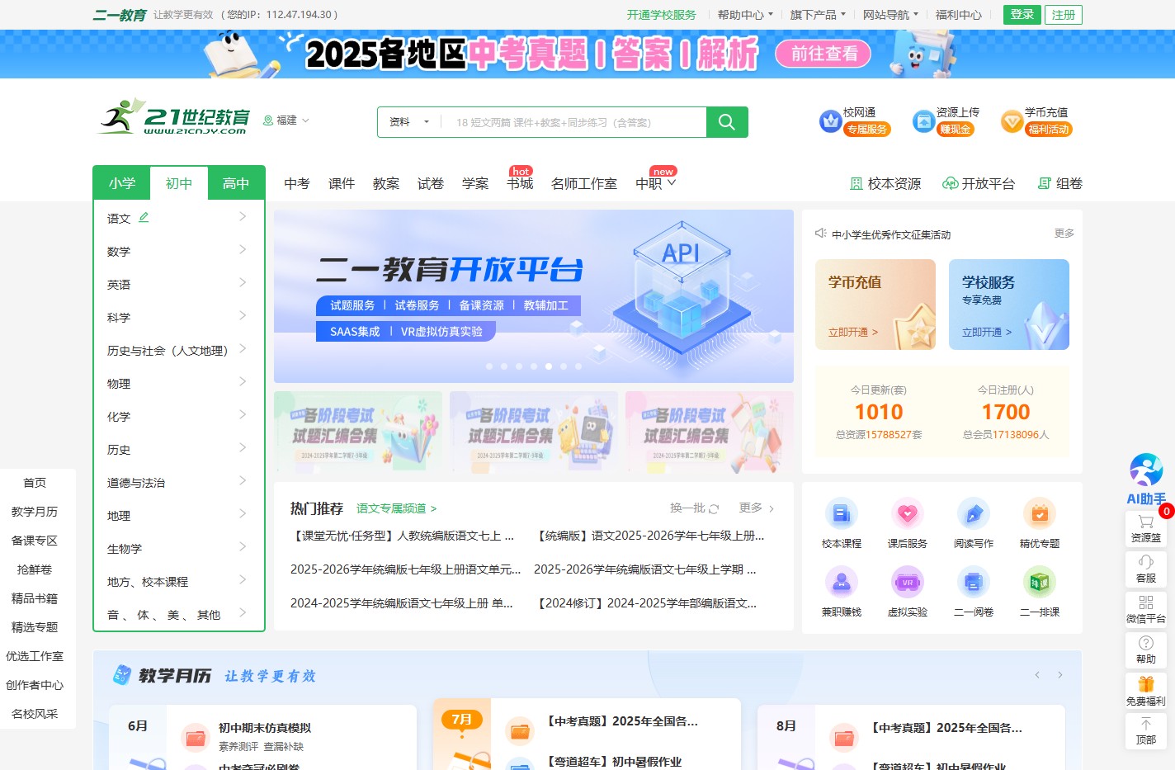The width and height of the screenshot is (1175, 770).
Task: Open the 资料 search type dropdown
Action: coord(409,122)
